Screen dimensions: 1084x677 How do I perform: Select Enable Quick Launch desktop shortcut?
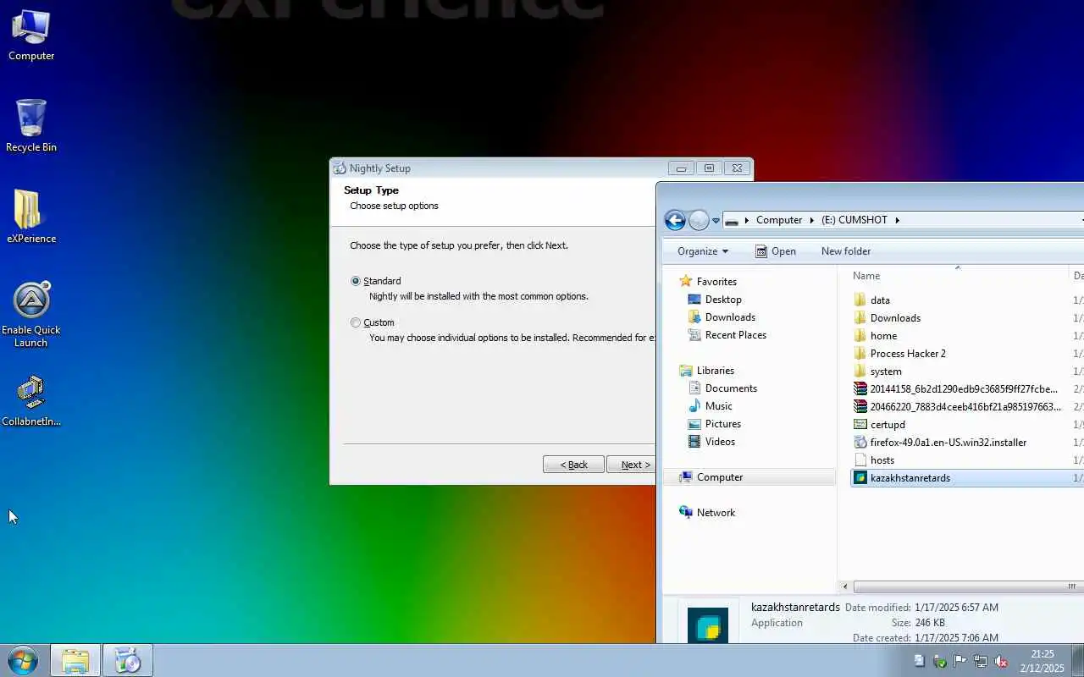31,315
